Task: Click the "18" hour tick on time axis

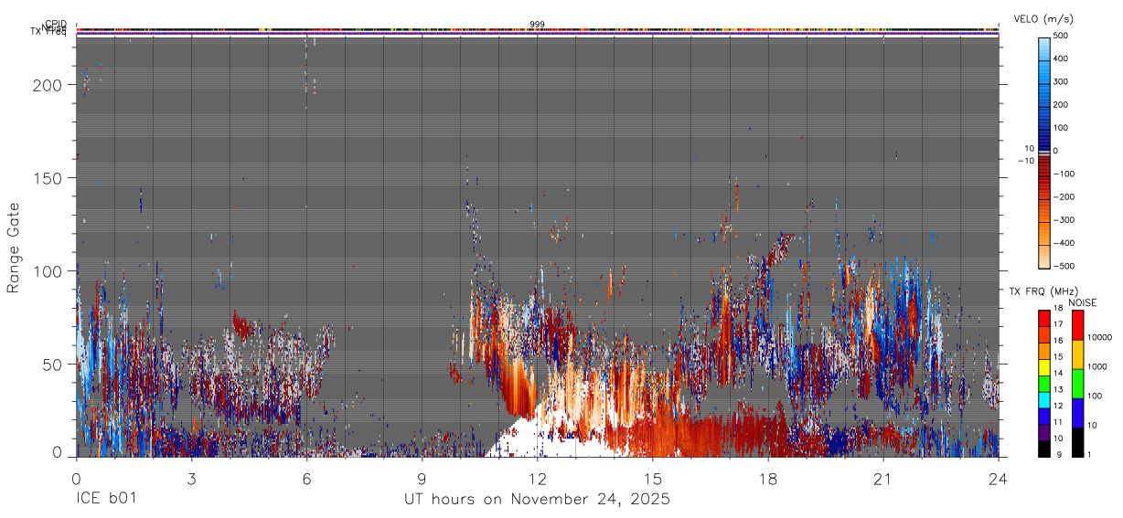Action: (x=768, y=479)
